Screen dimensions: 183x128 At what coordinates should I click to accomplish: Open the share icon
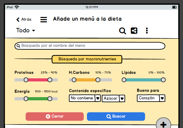(134, 31)
